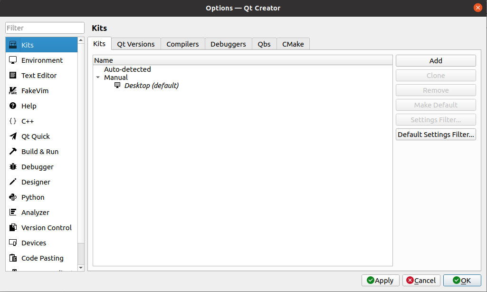
Task: Select the 'Devices' label in sidebar
Action: point(34,243)
